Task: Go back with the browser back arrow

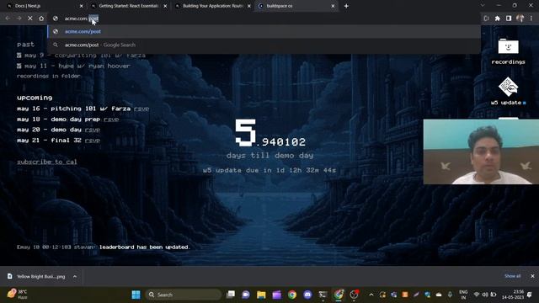Action: 8,19
